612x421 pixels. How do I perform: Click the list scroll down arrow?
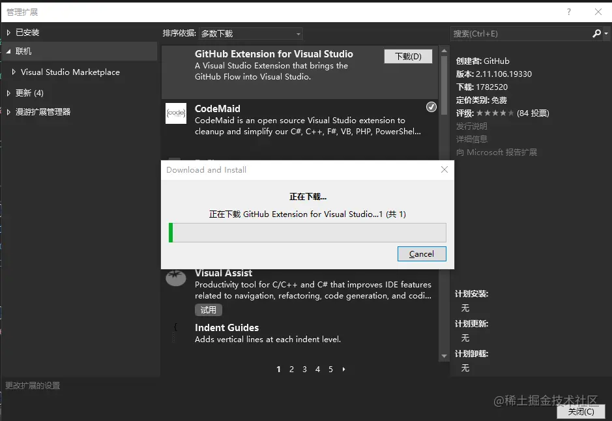[444, 356]
